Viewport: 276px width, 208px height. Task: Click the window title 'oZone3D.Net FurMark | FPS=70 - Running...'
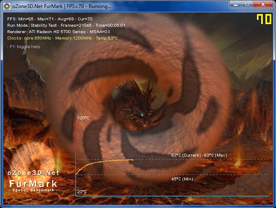(62, 6)
